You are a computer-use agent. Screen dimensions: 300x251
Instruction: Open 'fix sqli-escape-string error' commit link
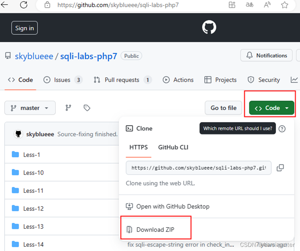181,245
